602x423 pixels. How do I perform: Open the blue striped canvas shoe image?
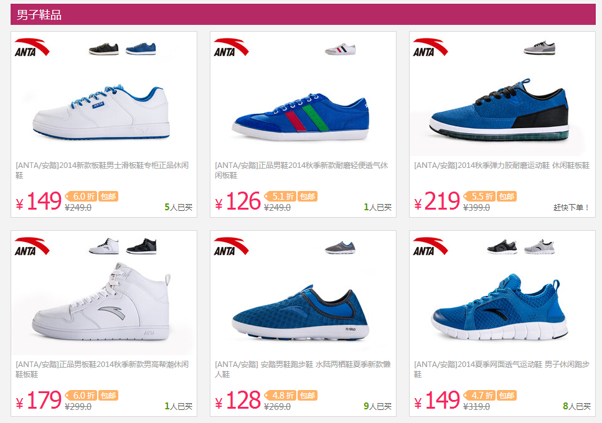click(x=301, y=117)
